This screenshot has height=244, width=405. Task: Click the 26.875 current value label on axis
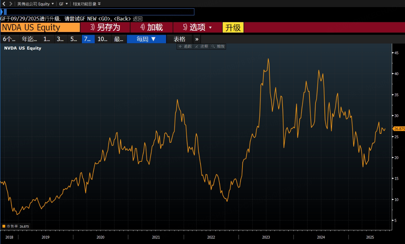point(399,129)
